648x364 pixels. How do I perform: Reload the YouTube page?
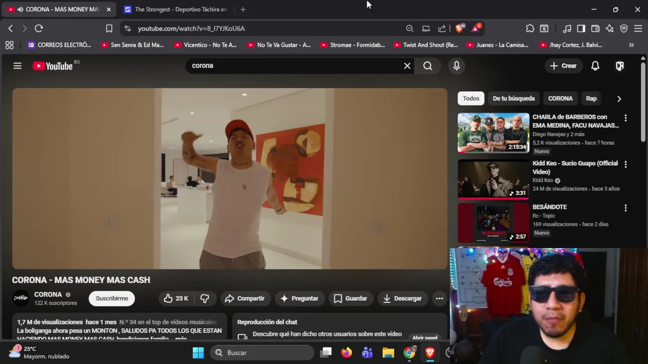tap(39, 28)
